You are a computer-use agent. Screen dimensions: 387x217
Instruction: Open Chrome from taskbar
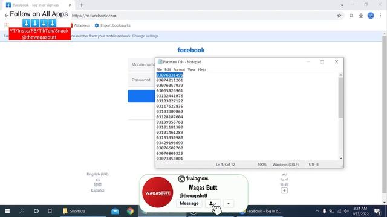click(x=130, y=211)
